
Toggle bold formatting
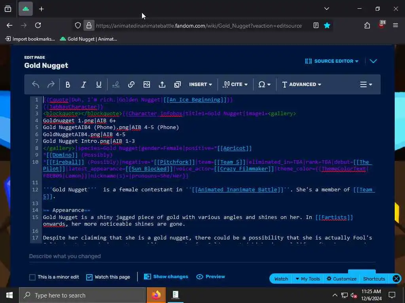click(68, 84)
